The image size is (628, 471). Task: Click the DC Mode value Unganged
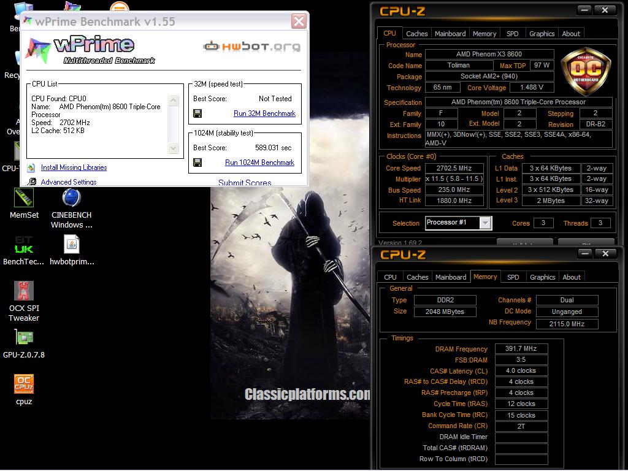[567, 312]
